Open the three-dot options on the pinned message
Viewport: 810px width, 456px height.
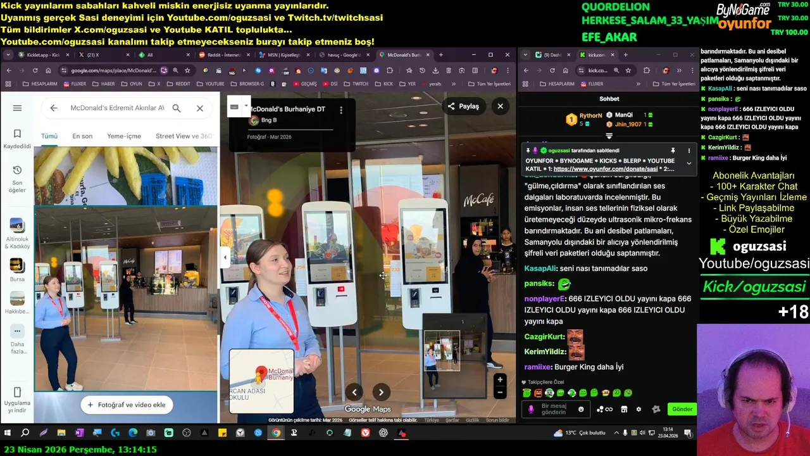tap(689, 151)
